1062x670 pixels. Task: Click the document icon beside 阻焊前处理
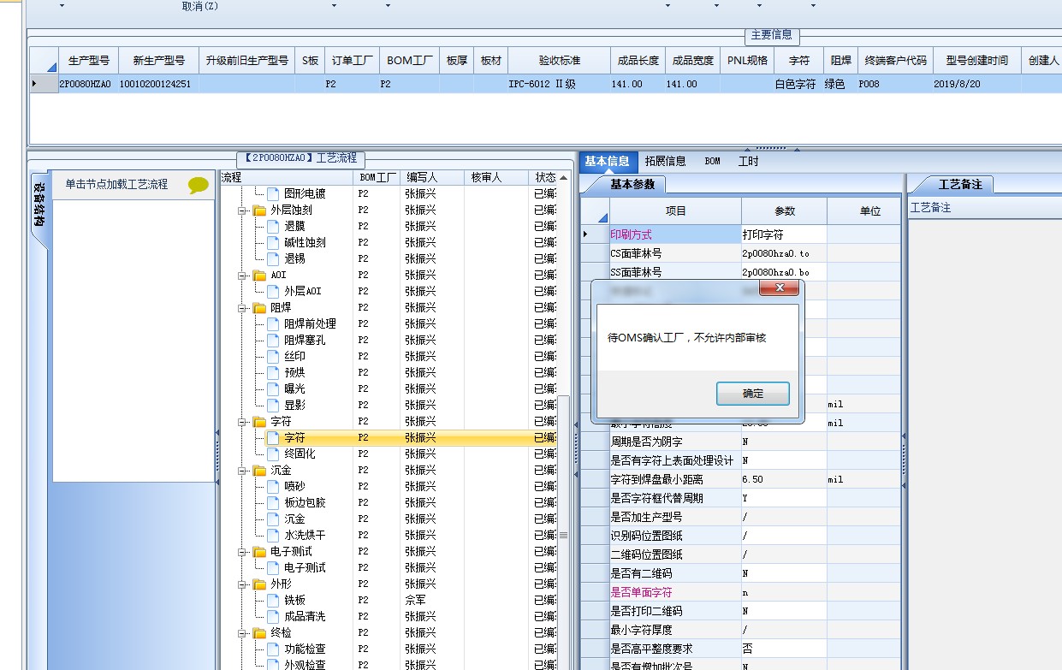(x=273, y=323)
